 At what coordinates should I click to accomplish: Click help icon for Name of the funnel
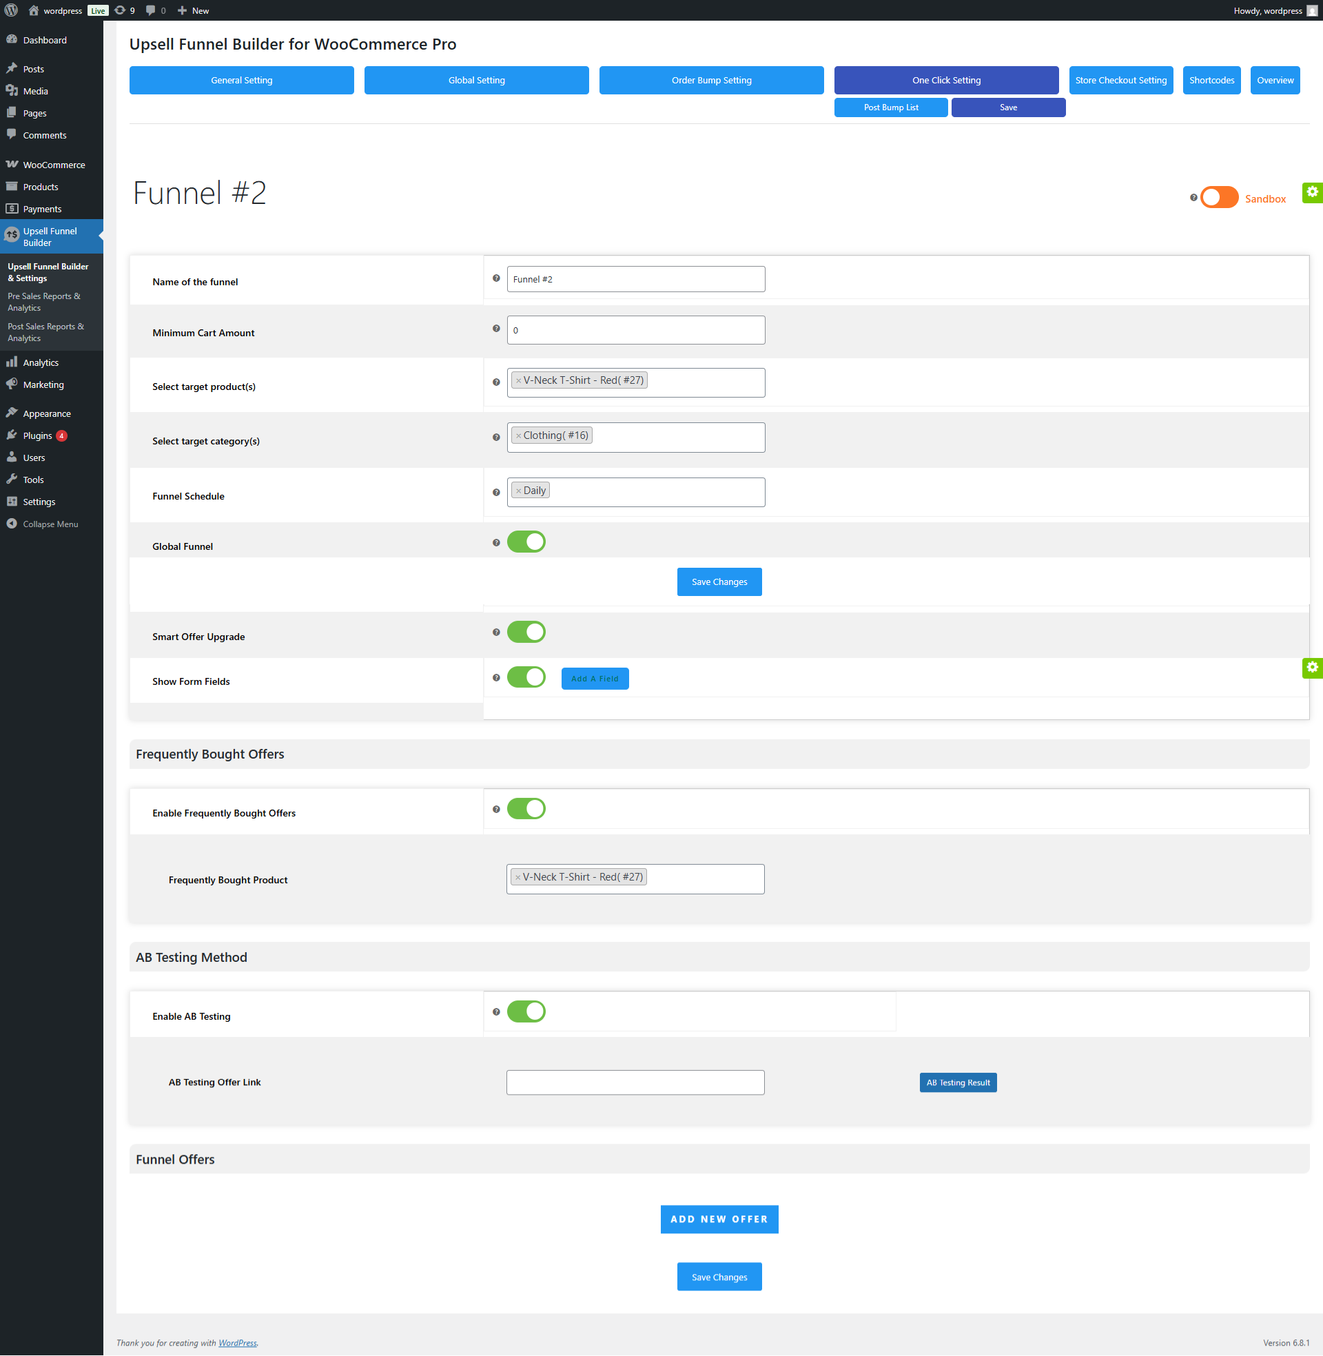(496, 278)
